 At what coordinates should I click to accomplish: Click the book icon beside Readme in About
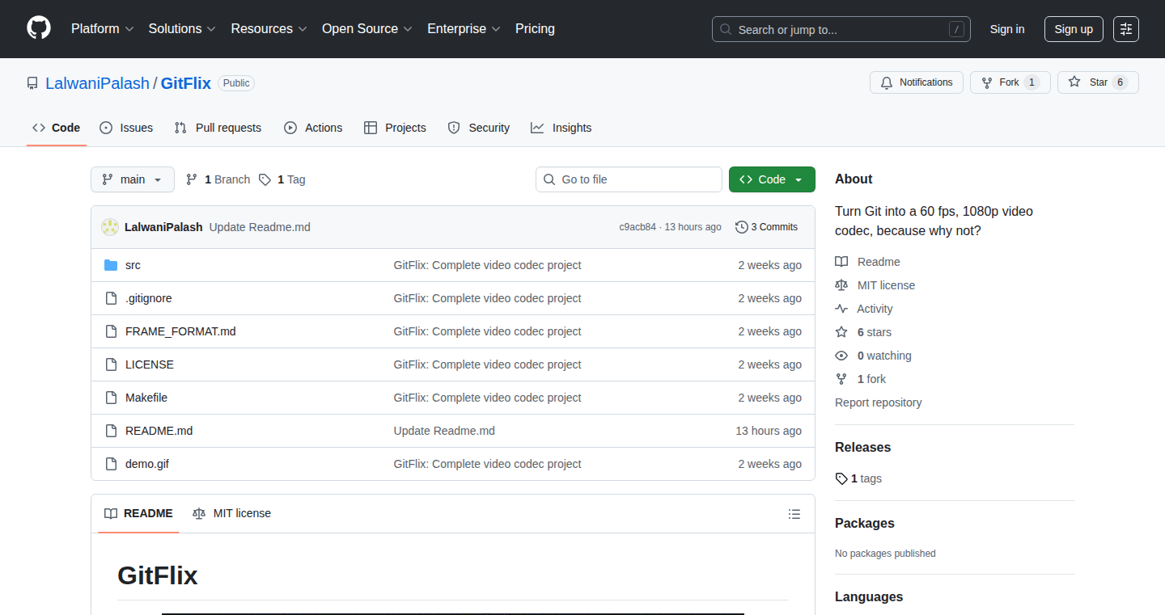[841, 262]
